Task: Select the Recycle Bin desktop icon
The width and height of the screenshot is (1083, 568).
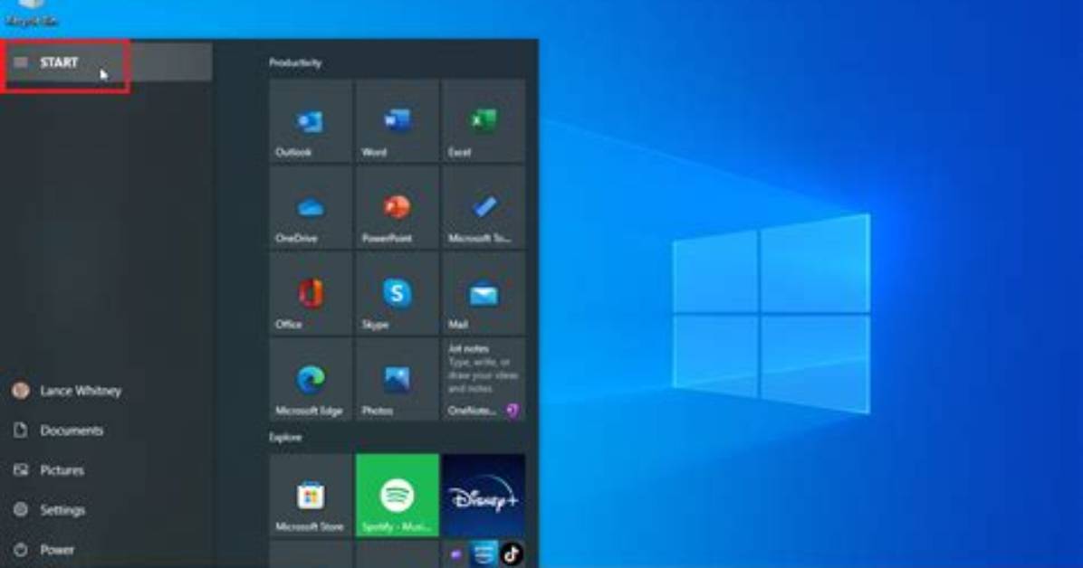Action: tap(32, 13)
